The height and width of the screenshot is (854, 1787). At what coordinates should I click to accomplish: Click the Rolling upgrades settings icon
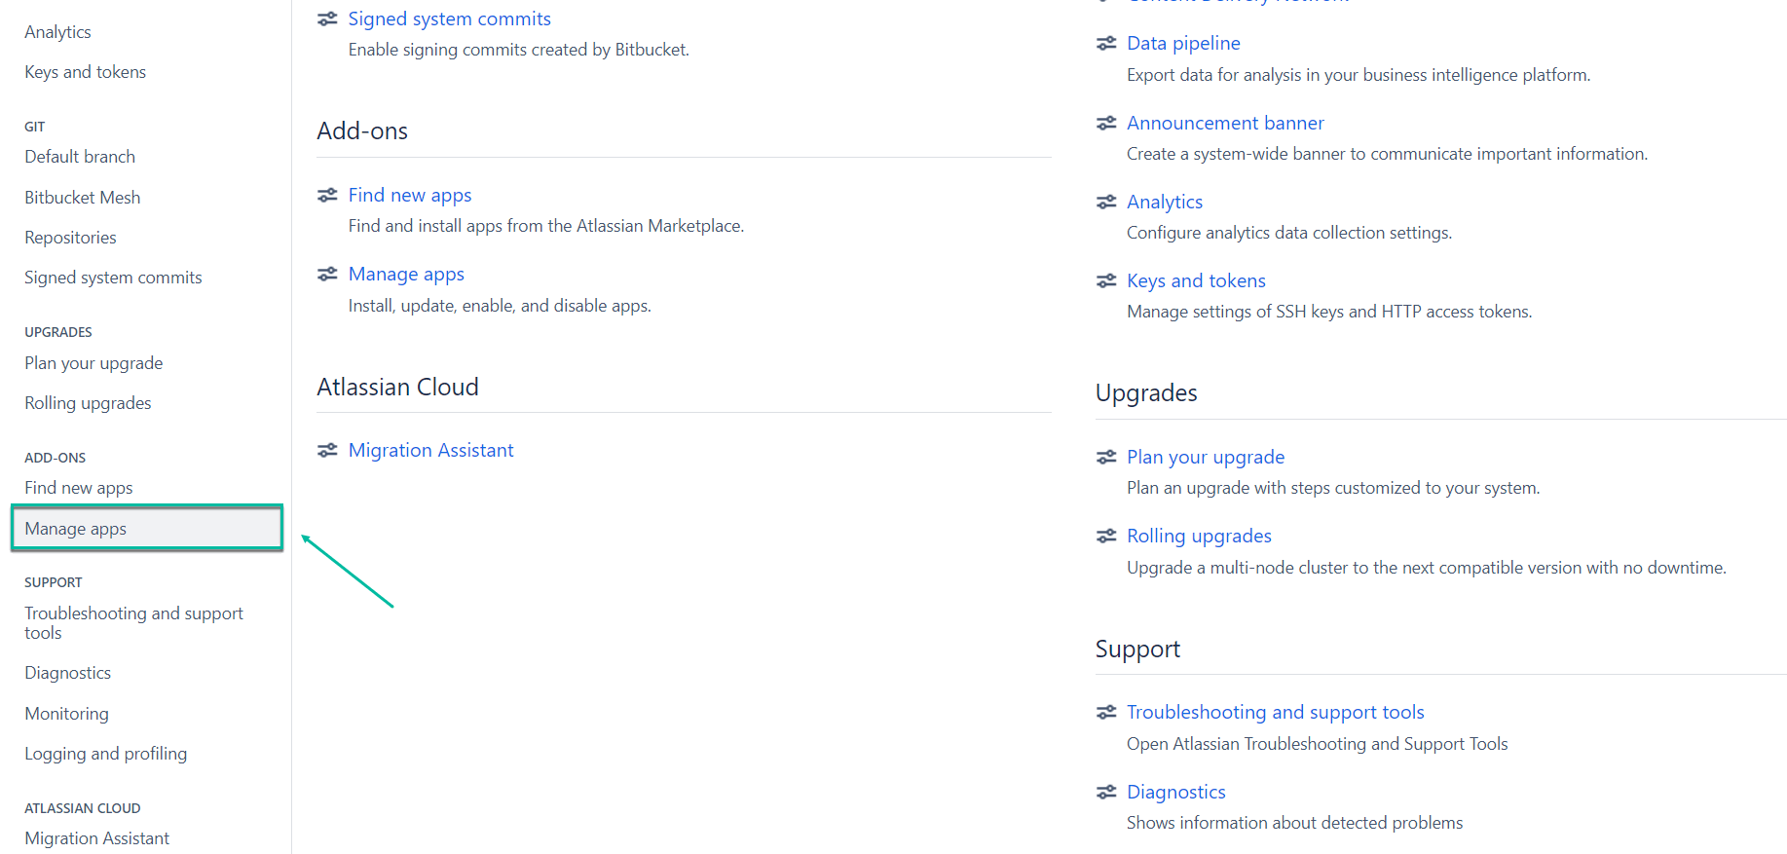tap(1106, 536)
